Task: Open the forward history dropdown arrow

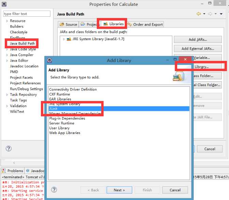Action: tap(216, 14)
